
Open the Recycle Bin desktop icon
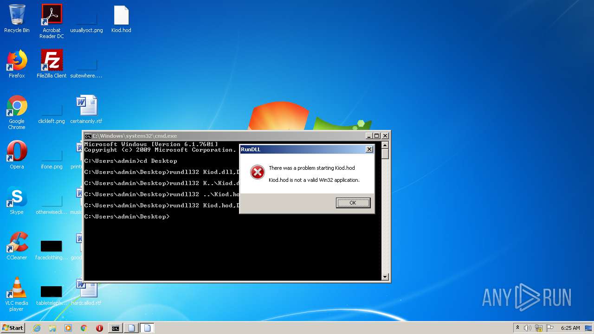[17, 19]
